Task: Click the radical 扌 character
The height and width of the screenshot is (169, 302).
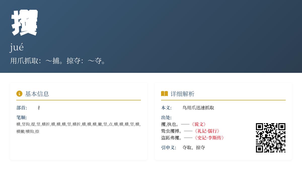Action: coord(39,108)
